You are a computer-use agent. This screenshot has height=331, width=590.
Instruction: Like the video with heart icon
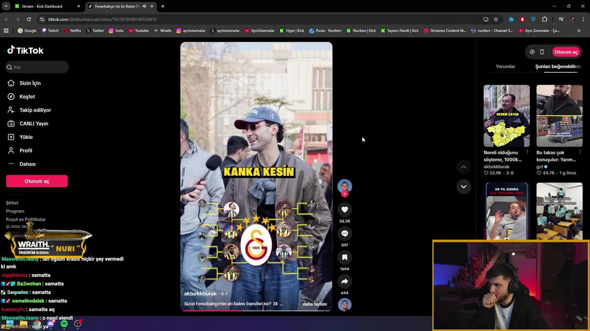344,210
